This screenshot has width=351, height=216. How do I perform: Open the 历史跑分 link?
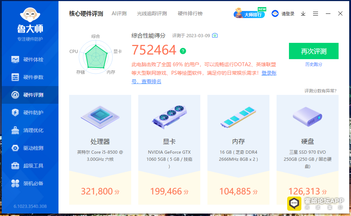click(314, 64)
